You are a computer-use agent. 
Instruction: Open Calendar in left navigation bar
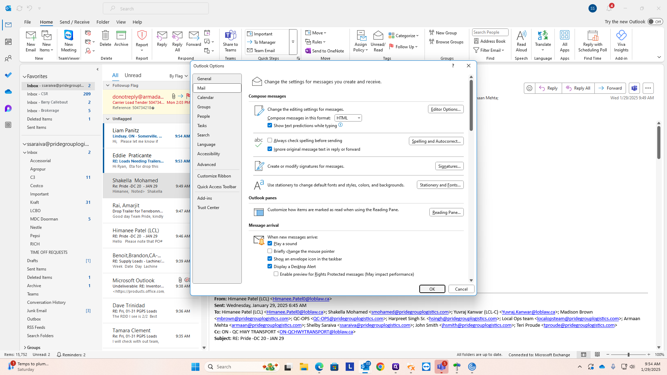coord(8,42)
